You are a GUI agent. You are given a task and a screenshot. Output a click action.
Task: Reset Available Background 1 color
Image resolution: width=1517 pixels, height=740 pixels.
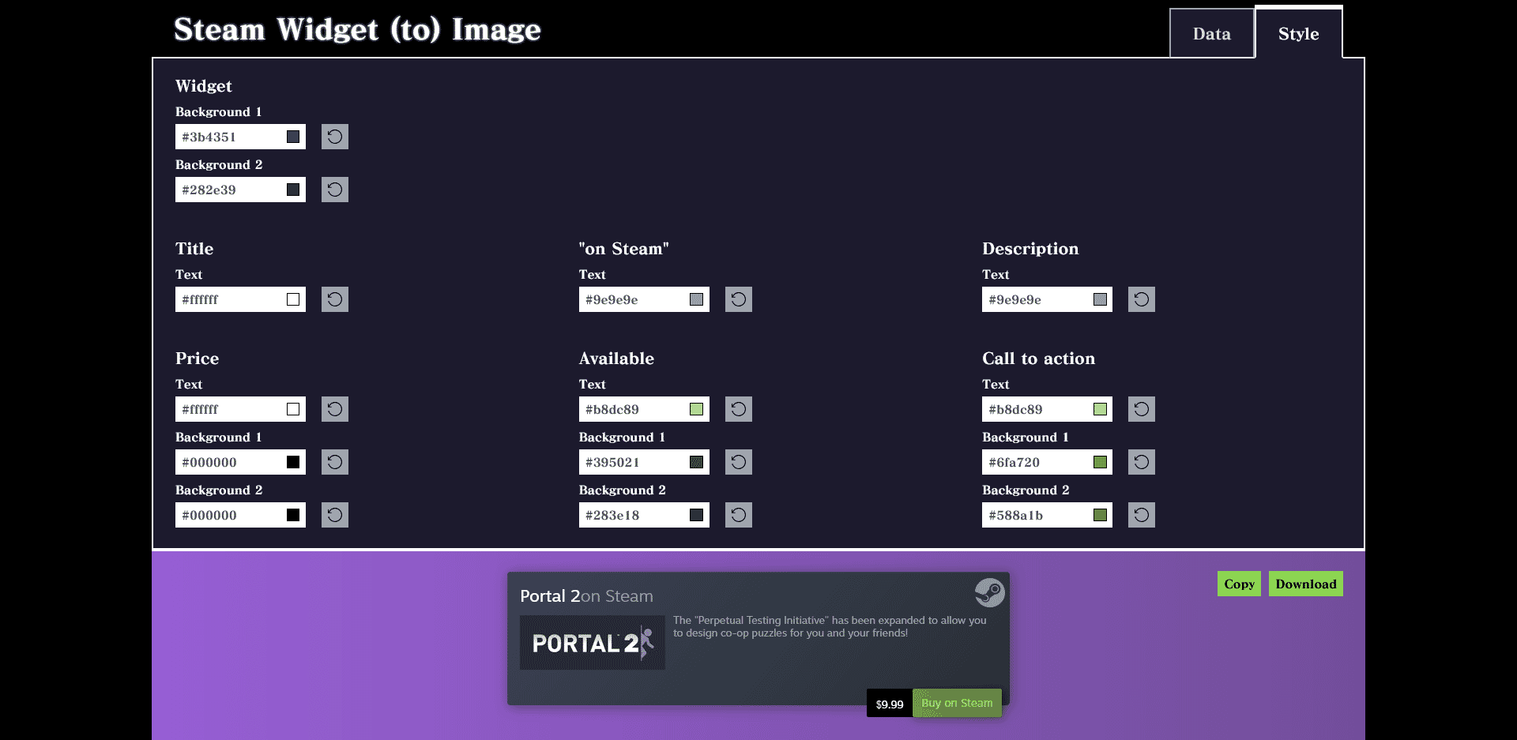point(739,462)
